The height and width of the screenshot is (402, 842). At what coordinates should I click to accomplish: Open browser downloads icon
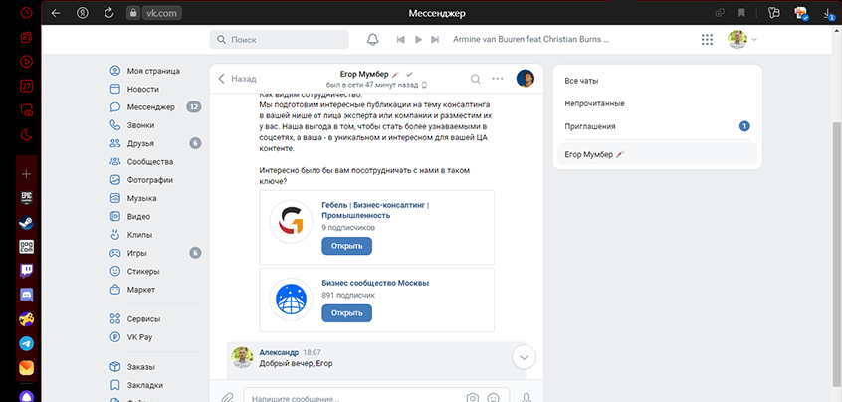829,13
